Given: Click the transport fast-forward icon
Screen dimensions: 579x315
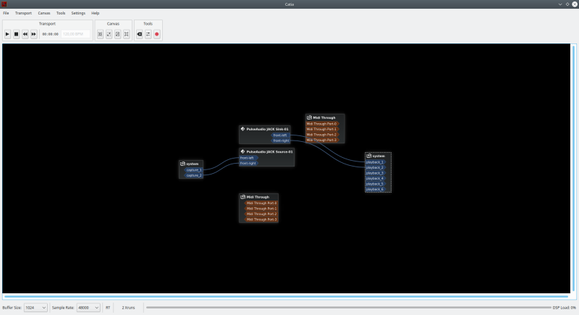Looking at the screenshot, I should pos(33,34).
